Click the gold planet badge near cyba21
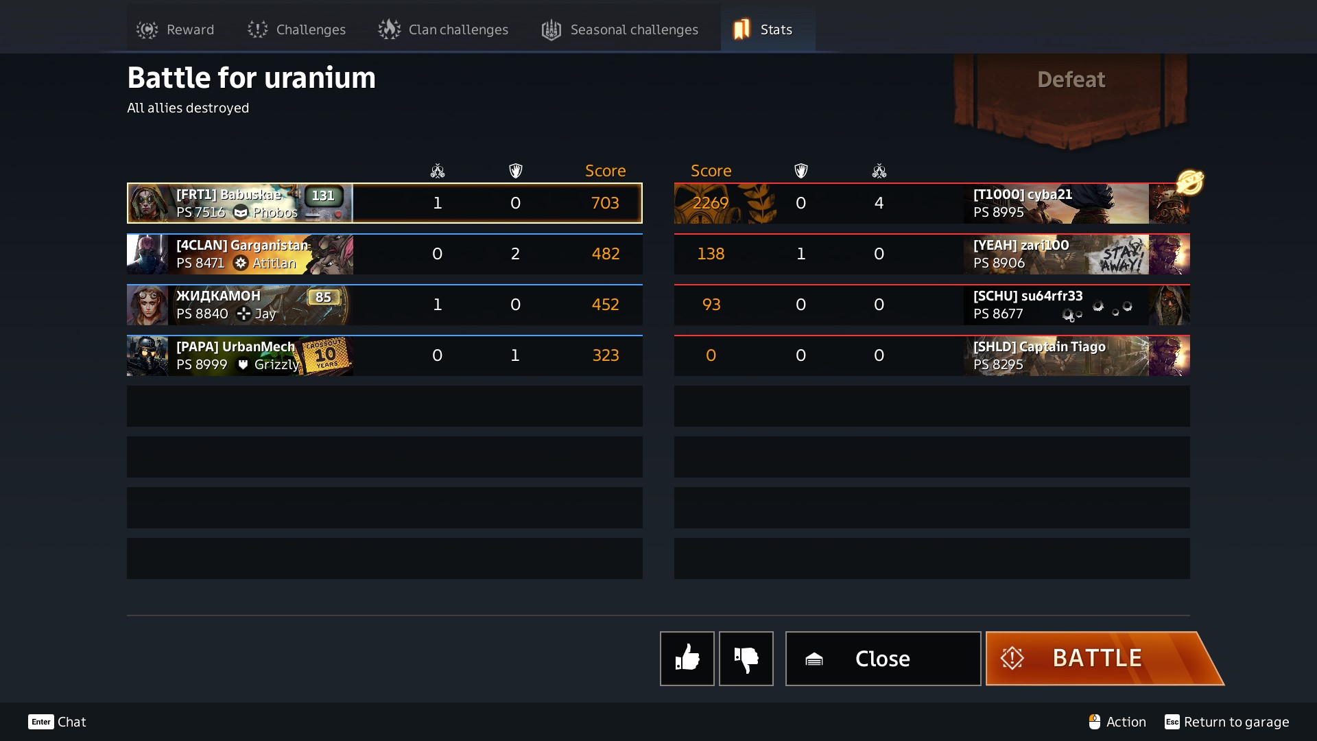 tap(1190, 183)
